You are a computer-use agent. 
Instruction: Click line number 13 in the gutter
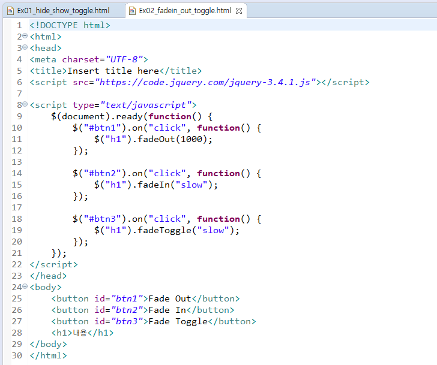(x=16, y=162)
